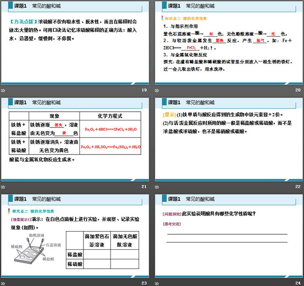Click slide number 21 label
304x286 pixels.
click(x=144, y=187)
